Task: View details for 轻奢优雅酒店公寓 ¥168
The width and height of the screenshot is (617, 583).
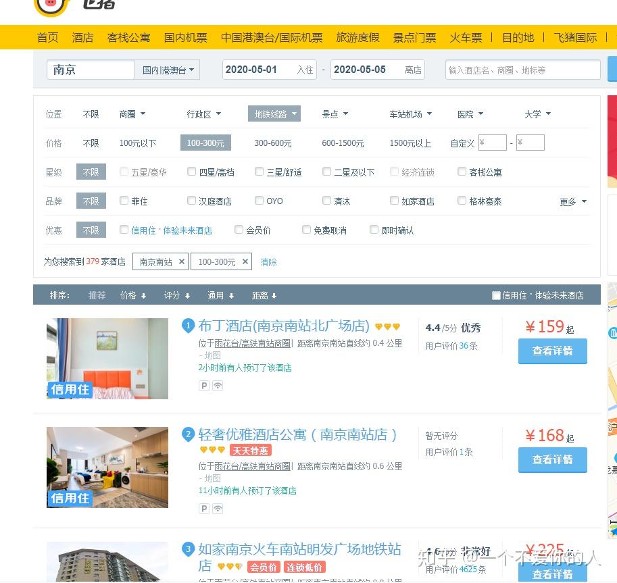Action: pos(553,459)
